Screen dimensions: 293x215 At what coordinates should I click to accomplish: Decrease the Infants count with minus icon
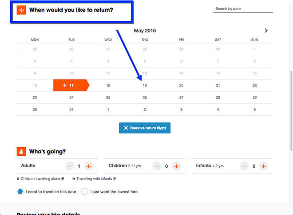(x=245, y=166)
